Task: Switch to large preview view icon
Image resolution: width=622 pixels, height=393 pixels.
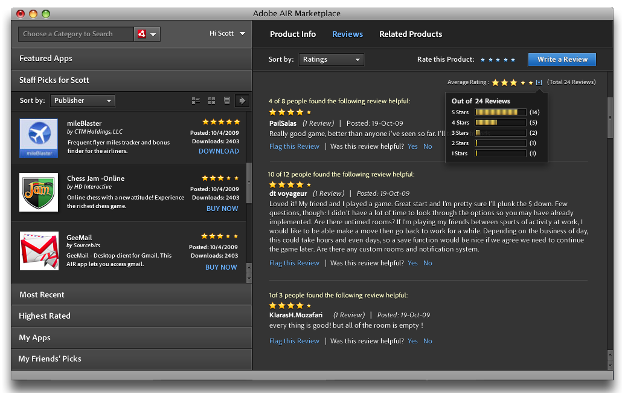Action: coord(227,101)
